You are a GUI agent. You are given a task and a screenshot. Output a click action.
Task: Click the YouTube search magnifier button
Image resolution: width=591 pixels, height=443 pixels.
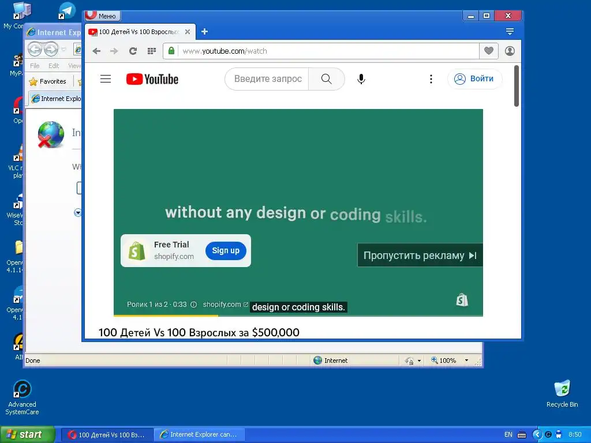327,78
